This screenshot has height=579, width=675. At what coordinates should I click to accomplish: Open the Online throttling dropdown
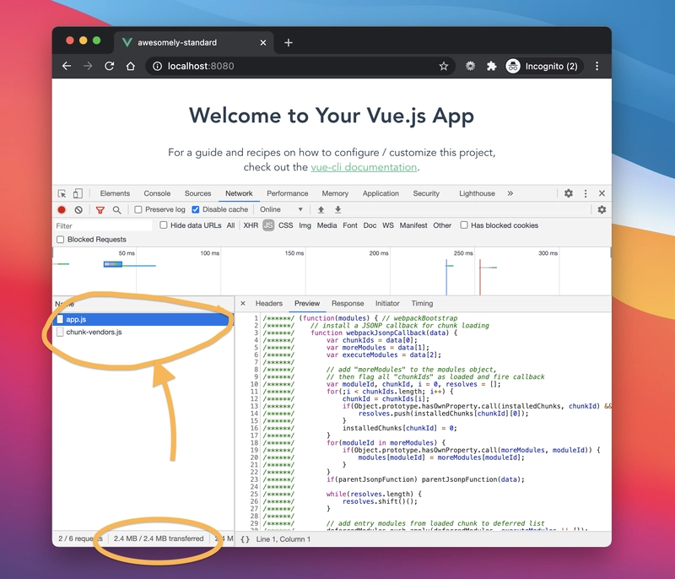281,209
